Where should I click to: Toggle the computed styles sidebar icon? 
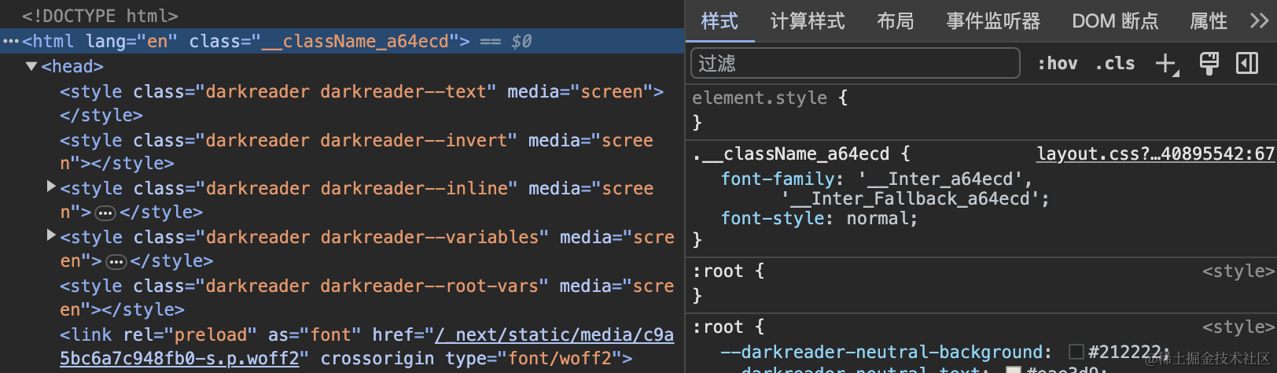pyautogui.click(x=1247, y=64)
